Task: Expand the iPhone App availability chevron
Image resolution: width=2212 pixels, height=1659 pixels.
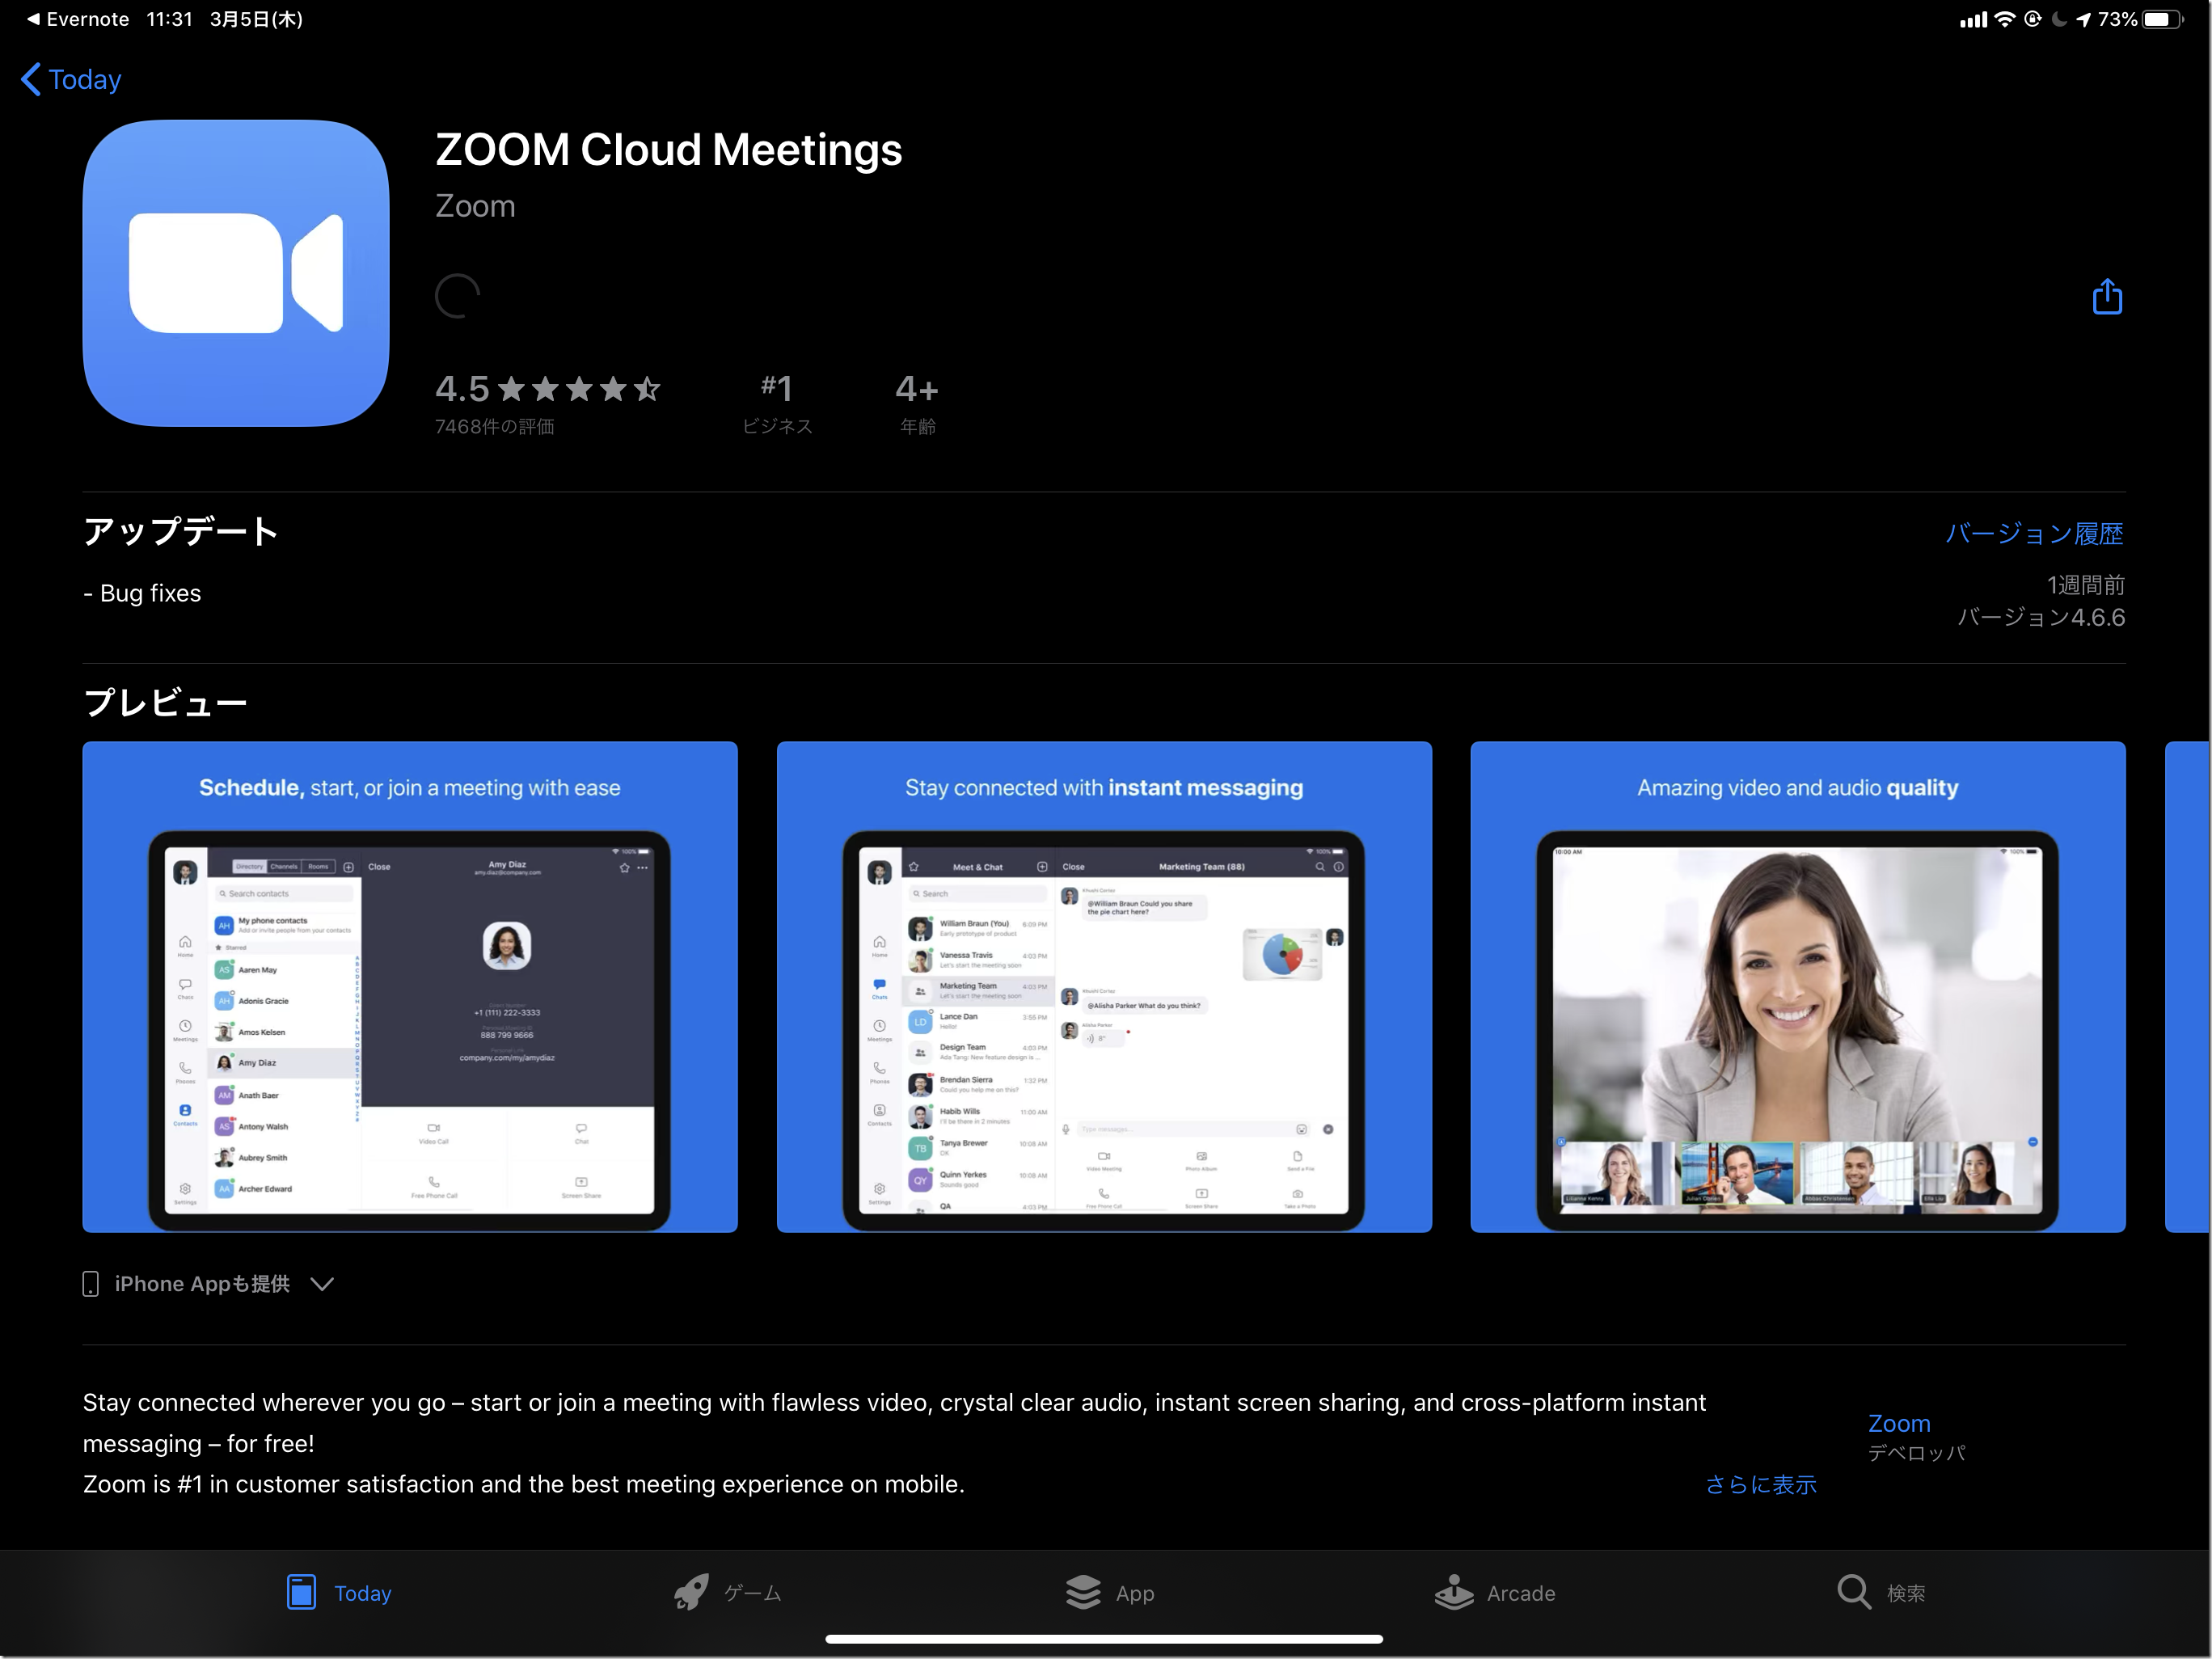Action: coord(322,1284)
